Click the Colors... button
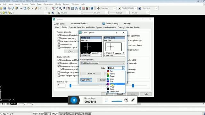This screenshot has width=205, height=115. [x=71, y=51]
